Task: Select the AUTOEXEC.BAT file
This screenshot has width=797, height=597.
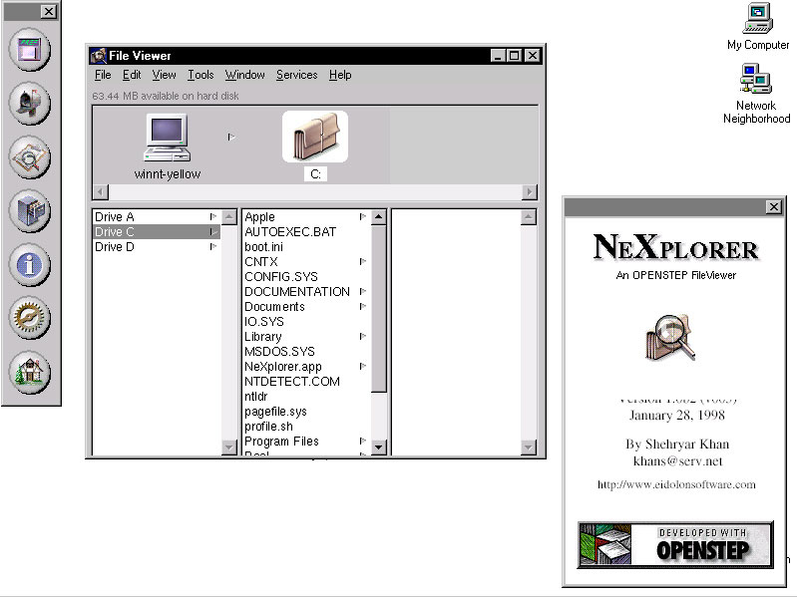Action: [x=290, y=232]
